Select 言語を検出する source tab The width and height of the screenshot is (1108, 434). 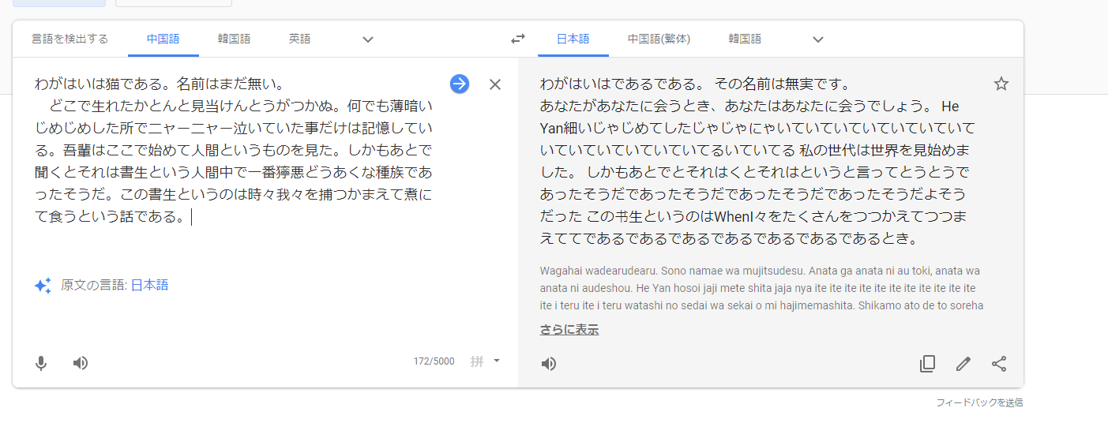click(x=69, y=39)
